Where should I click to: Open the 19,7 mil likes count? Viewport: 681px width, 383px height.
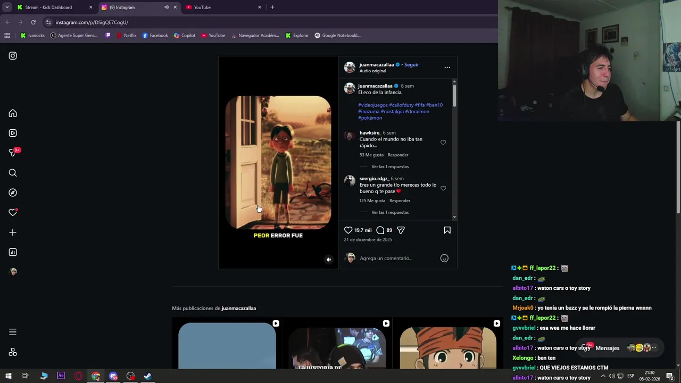coord(363,230)
